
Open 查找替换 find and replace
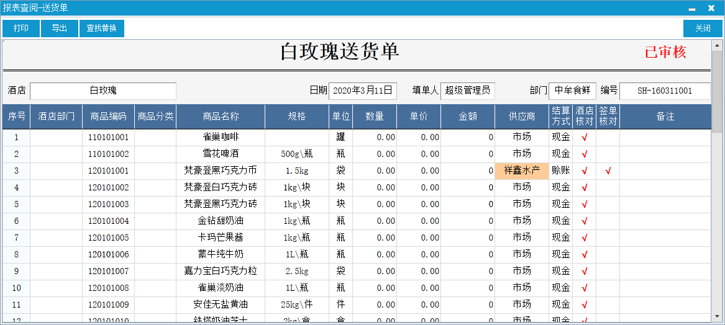tap(102, 28)
